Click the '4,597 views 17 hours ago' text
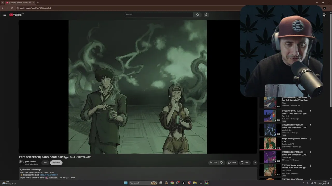 pos(31,170)
